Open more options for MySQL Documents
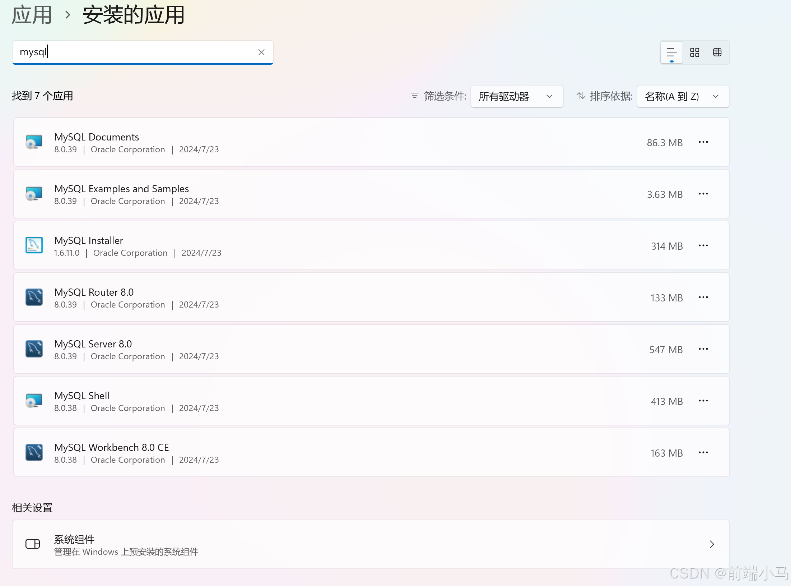This screenshot has width=791, height=586. coord(703,142)
